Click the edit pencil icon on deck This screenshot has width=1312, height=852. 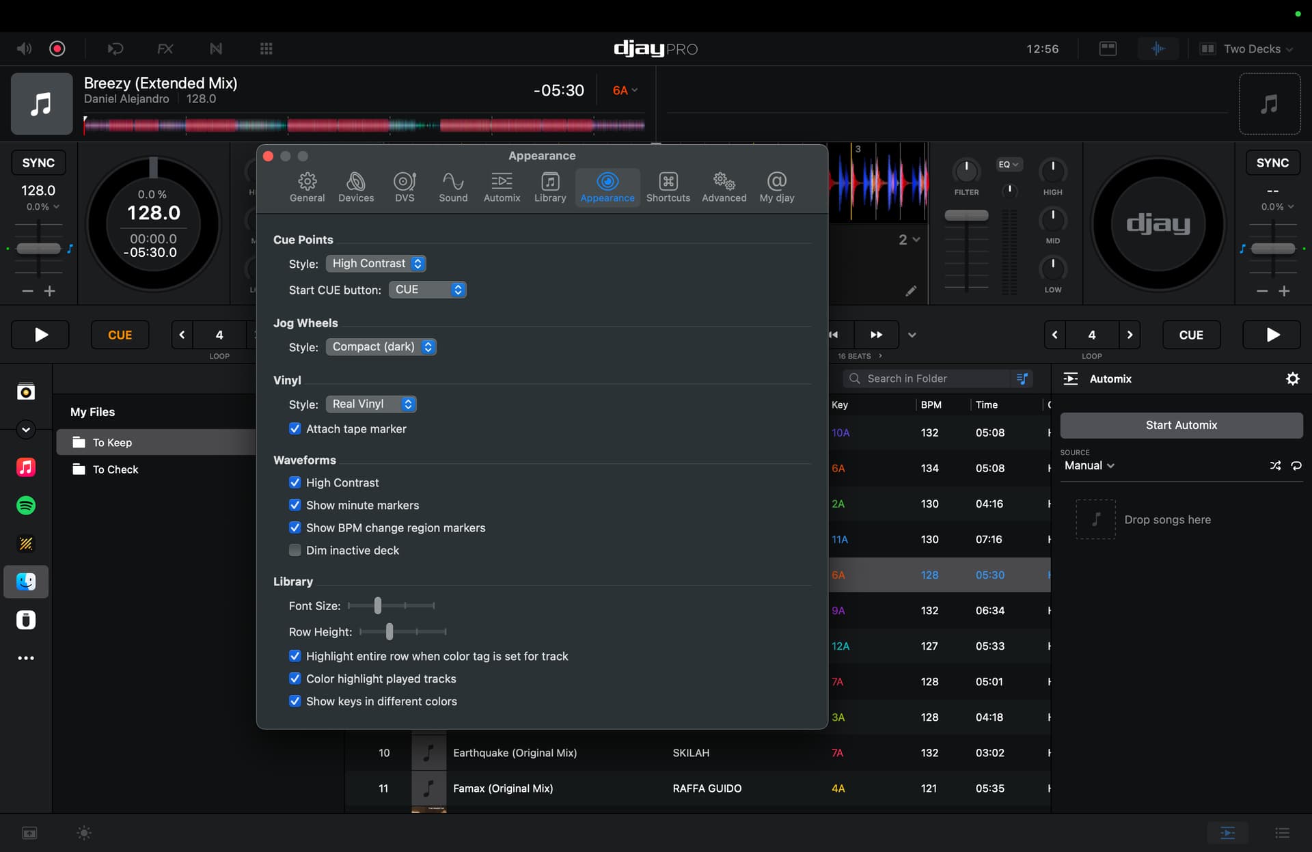(x=911, y=291)
